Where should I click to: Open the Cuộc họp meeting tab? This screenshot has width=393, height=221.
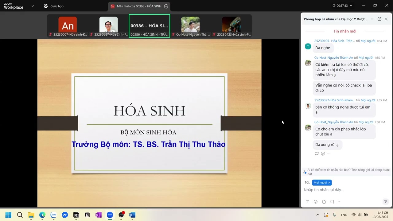coord(54,6)
